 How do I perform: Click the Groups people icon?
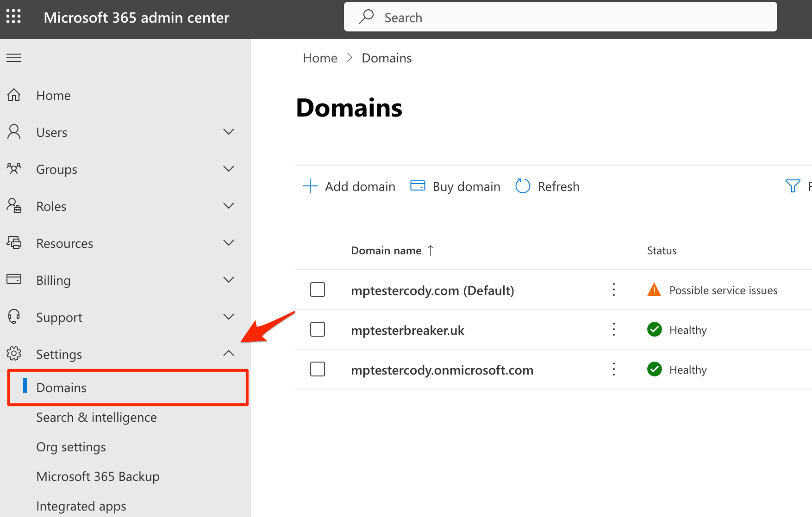tap(14, 168)
